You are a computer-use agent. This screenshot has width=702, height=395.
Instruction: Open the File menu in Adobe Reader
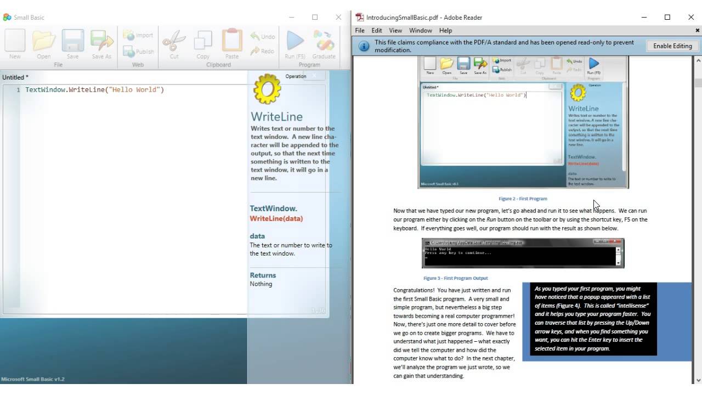point(360,31)
